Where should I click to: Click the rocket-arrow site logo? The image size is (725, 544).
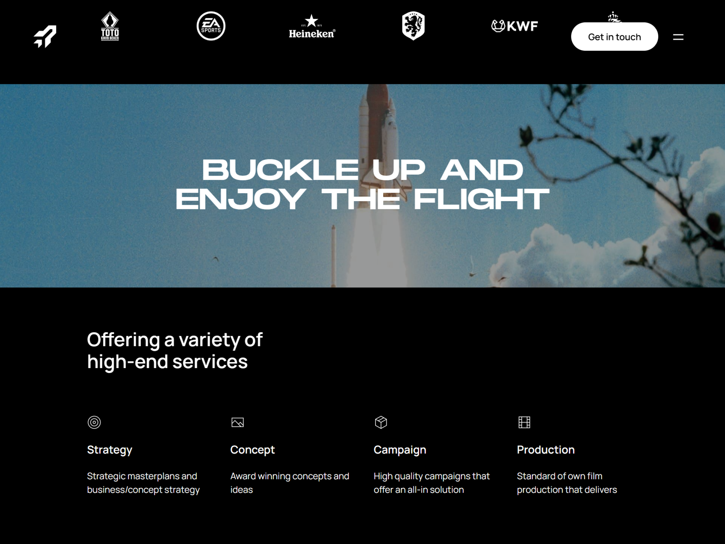click(x=45, y=37)
